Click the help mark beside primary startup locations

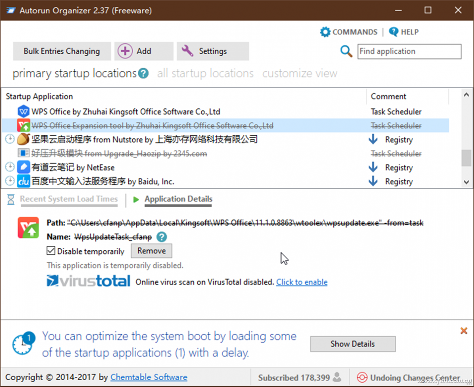(x=143, y=73)
